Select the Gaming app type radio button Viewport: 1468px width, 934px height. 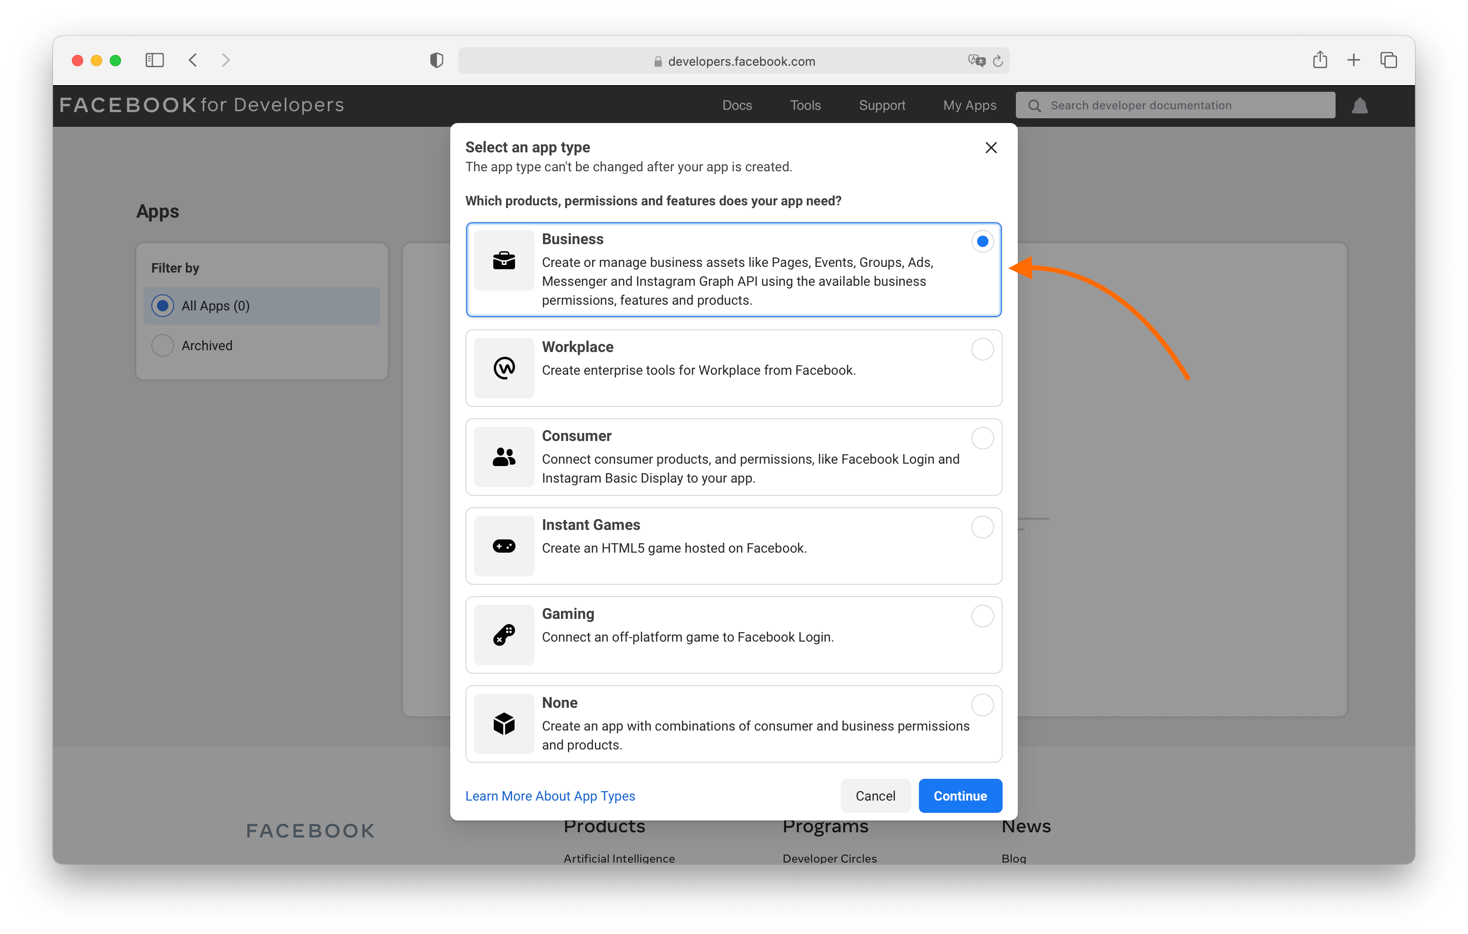click(x=982, y=616)
